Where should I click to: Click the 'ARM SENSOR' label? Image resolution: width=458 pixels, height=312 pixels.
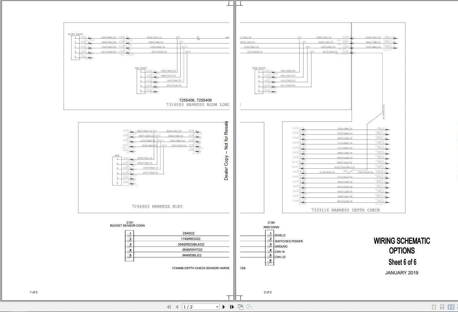coord(141,68)
